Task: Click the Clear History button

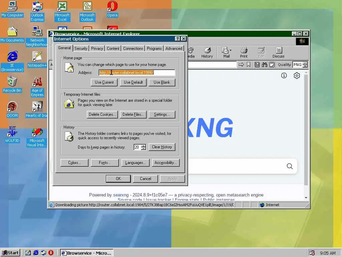Action: coord(162,147)
